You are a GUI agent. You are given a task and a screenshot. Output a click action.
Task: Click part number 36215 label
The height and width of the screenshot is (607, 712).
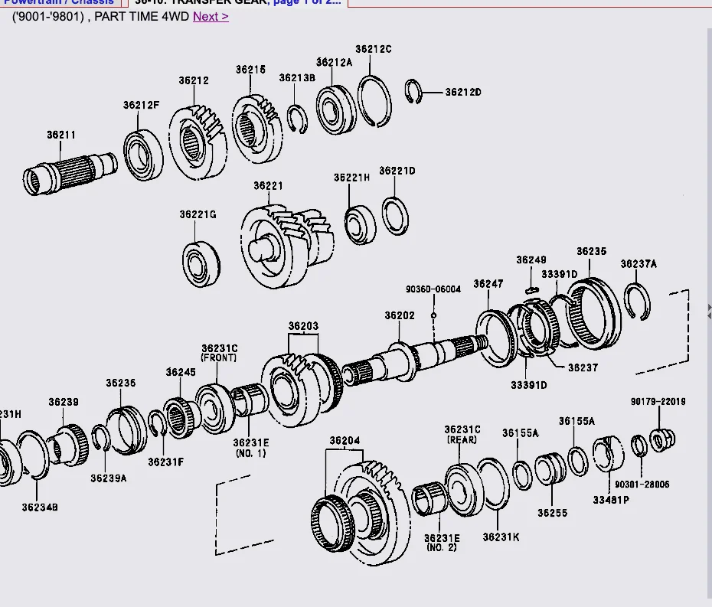coord(250,70)
